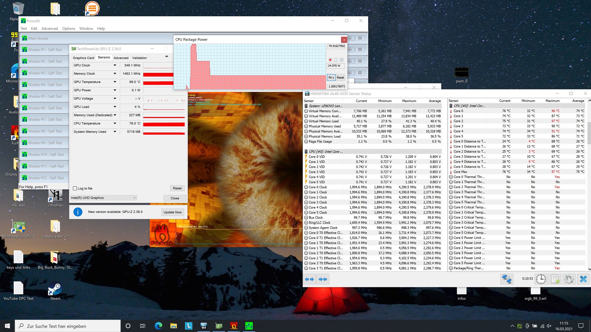
Task: Open the GPU Clock sensor dropdown
Action: [x=115, y=65]
